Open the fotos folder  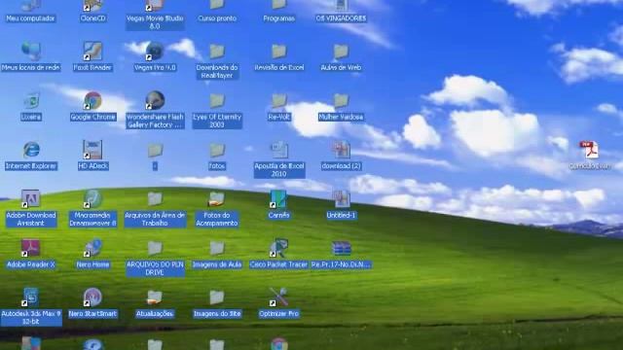tap(217, 150)
